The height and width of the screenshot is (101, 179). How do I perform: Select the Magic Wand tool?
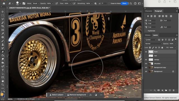3,23
